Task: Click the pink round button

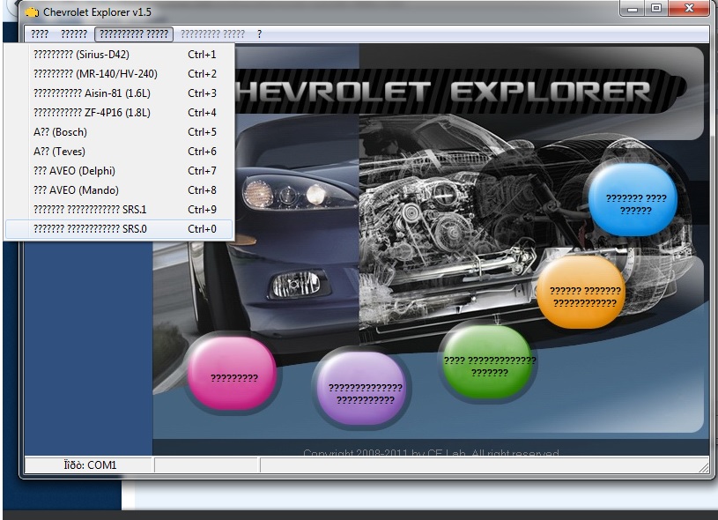Action: pyautogui.click(x=232, y=373)
